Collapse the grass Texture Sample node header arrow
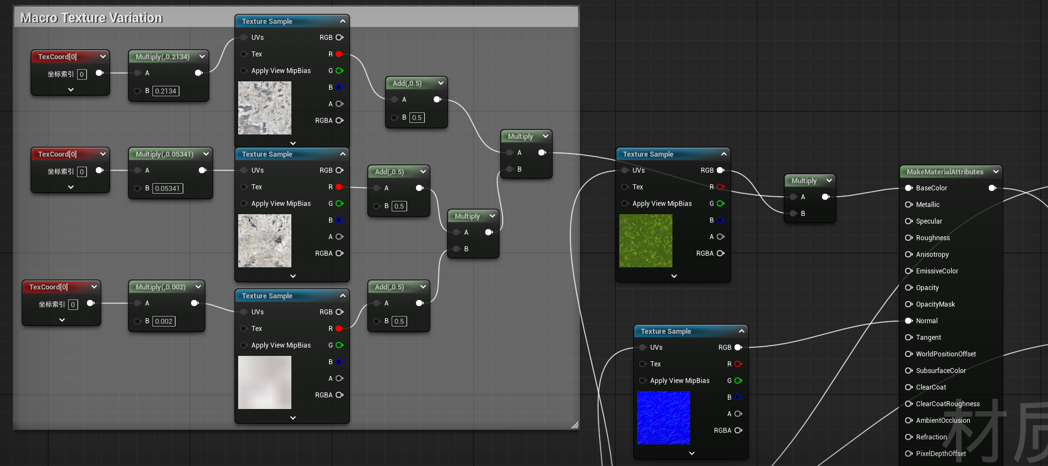1048x466 pixels. click(x=723, y=154)
